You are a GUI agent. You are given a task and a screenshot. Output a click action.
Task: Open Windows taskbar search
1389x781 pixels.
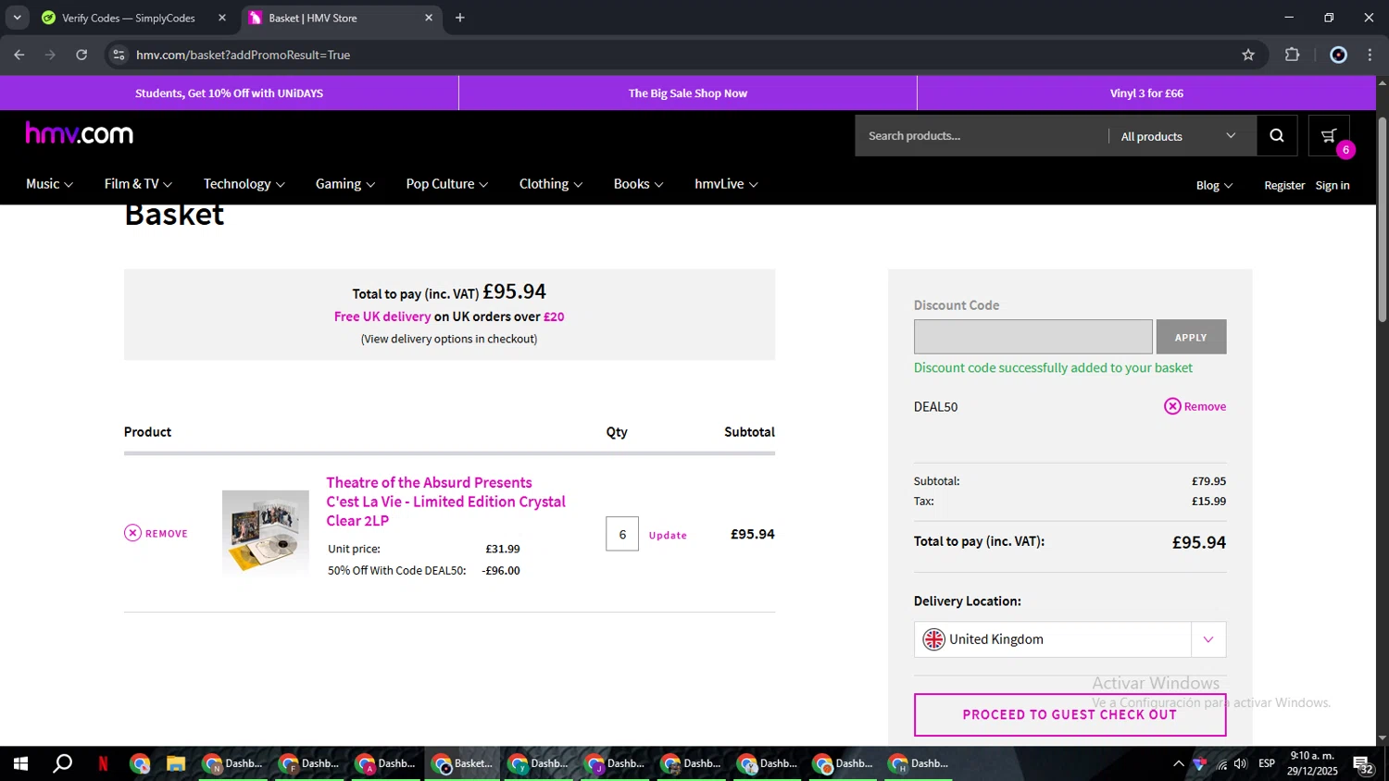tap(62, 763)
